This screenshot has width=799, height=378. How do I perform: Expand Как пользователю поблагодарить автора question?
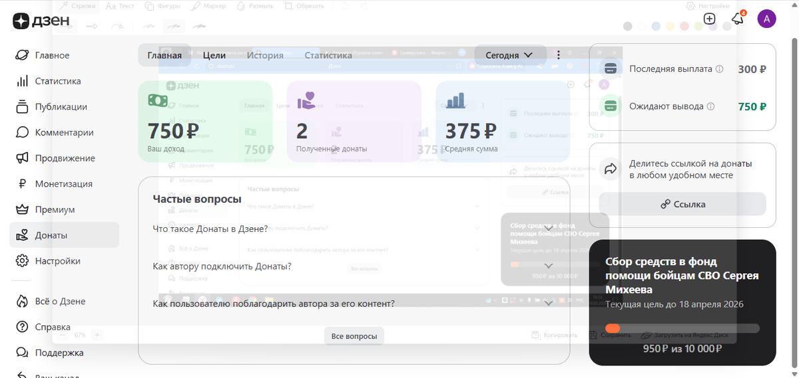[354, 304]
